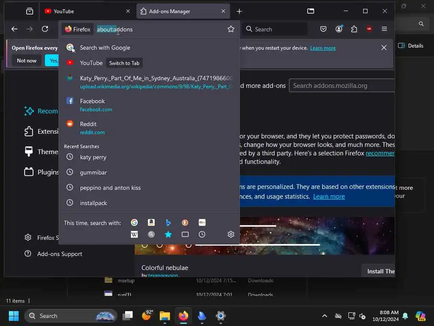The width and height of the screenshot is (434, 326).
Task: Open the clock showing 8:08 AM
Action: 385,316
